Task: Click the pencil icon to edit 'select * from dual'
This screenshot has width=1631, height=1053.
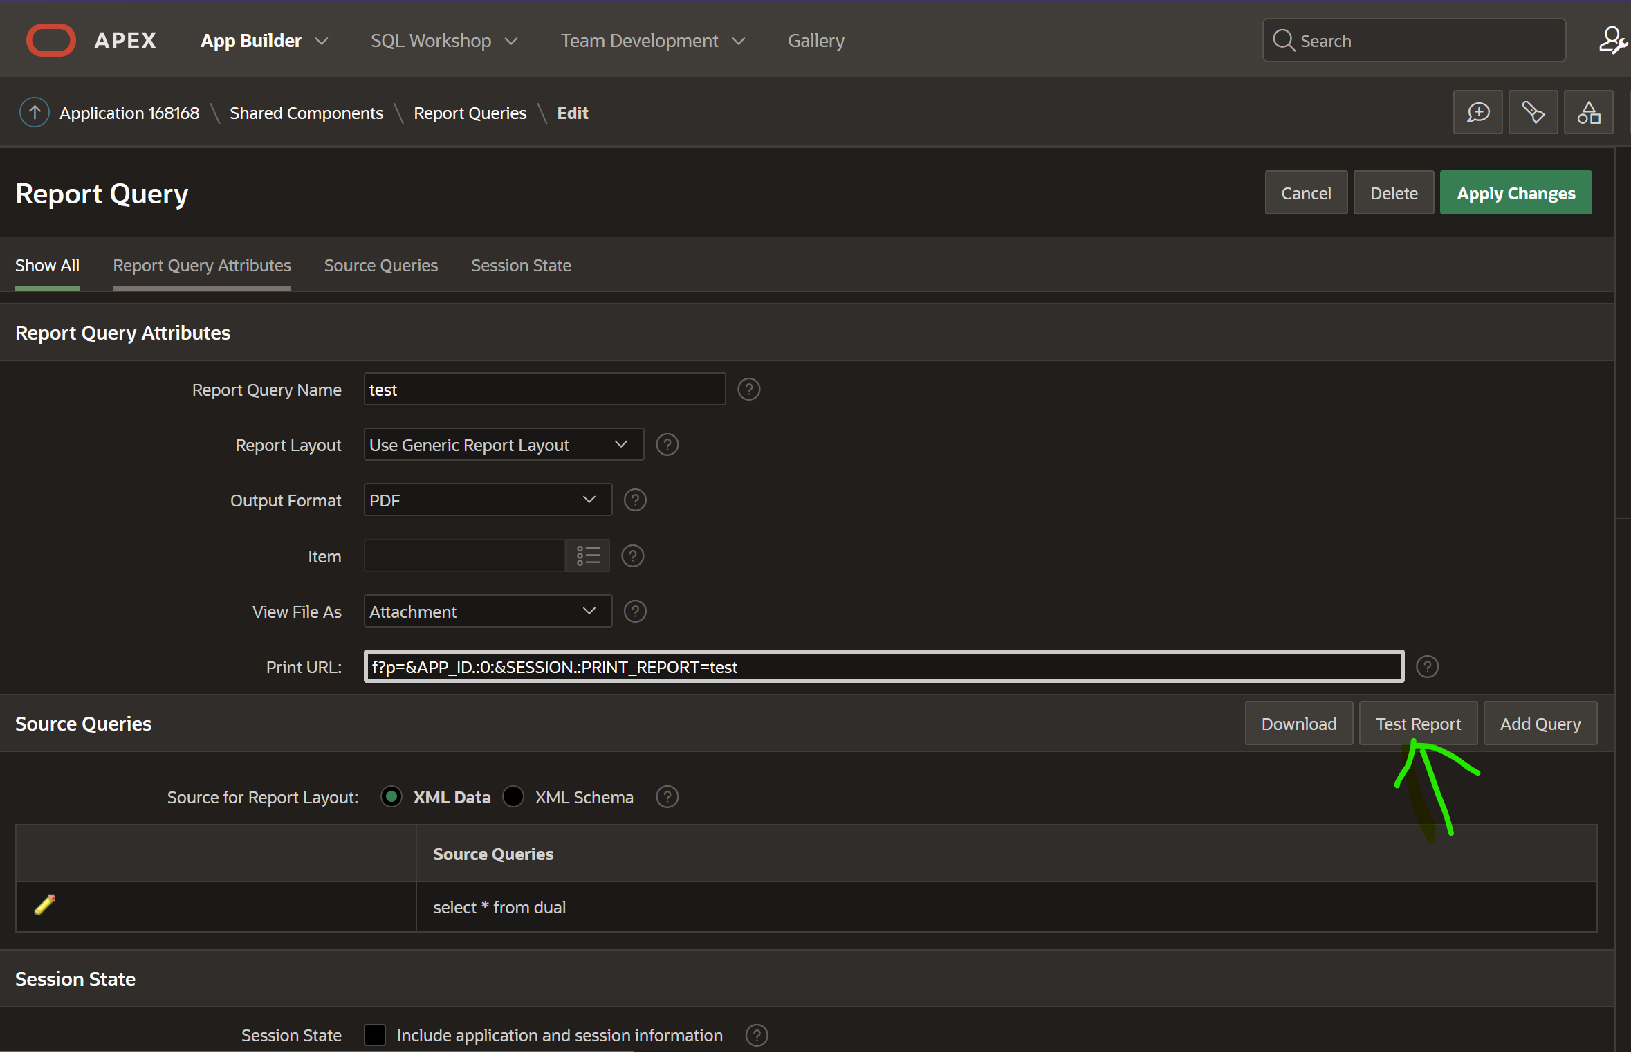Action: click(x=44, y=906)
